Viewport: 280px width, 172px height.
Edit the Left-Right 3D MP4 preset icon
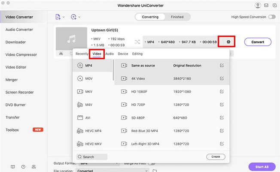tap(222, 144)
